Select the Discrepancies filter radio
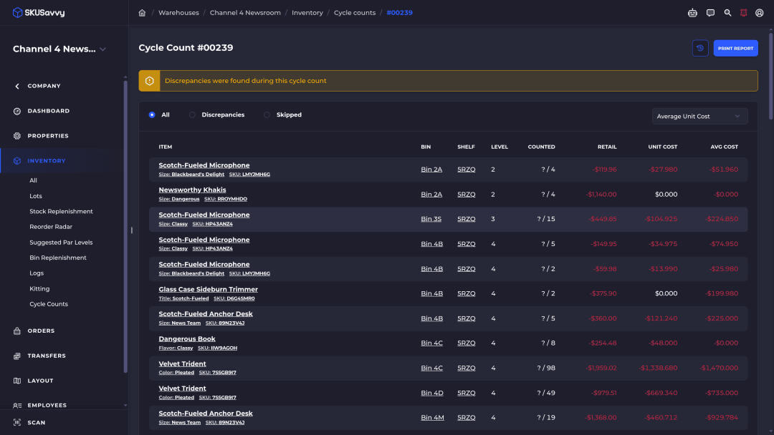 click(x=192, y=114)
